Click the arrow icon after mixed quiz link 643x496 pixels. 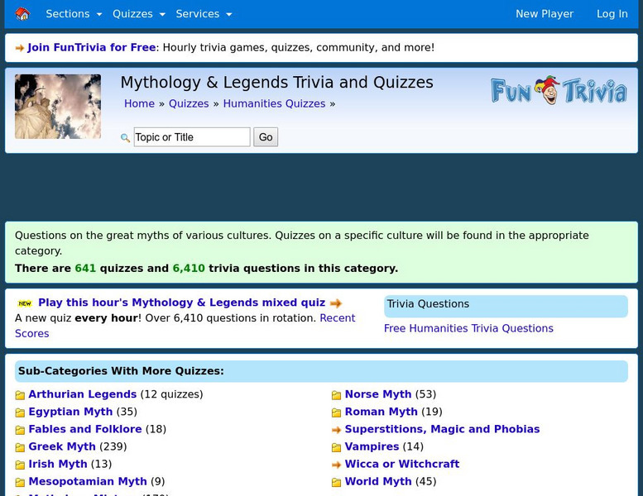(336, 303)
